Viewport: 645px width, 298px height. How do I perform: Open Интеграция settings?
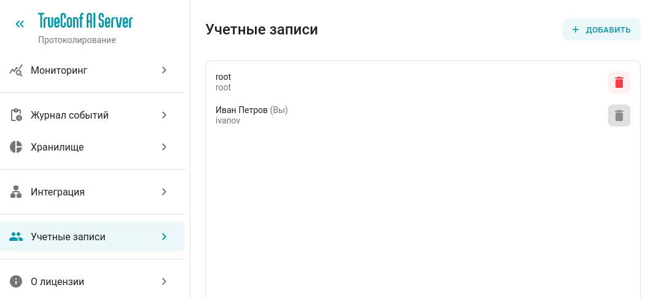point(93,192)
